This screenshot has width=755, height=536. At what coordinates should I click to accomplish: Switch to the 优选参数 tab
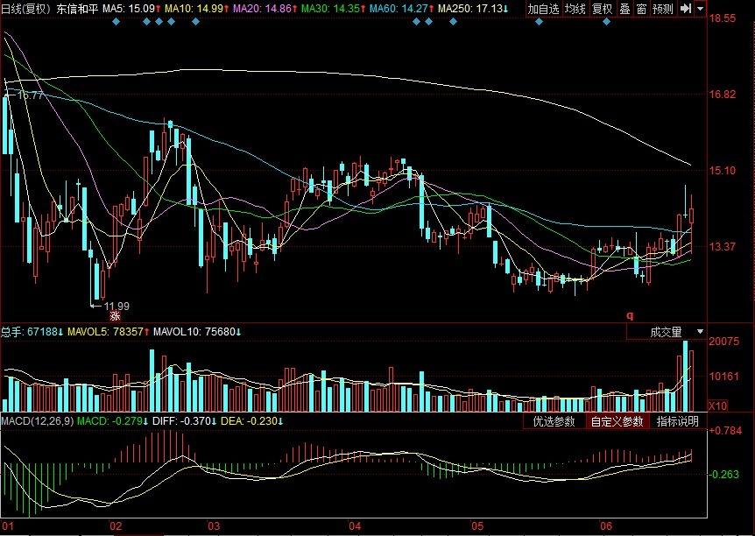pos(554,421)
